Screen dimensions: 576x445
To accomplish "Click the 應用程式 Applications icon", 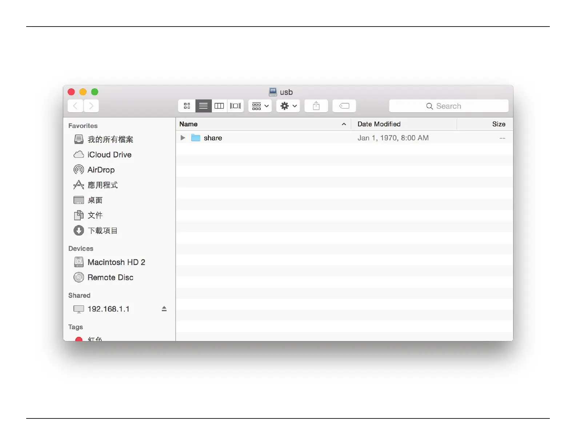I will coord(79,185).
